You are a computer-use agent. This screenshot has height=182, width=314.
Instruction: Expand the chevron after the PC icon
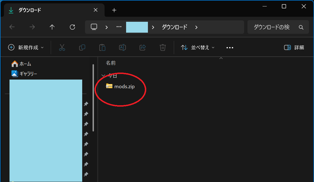click(x=107, y=27)
